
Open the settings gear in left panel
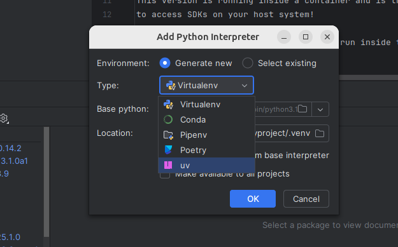4,118
